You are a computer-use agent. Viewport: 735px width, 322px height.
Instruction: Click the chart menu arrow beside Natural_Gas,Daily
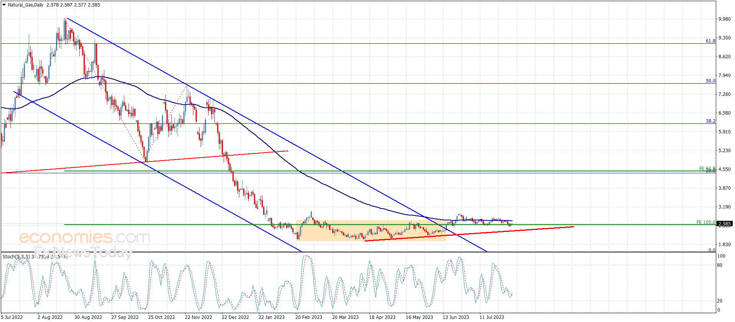tap(4, 5)
